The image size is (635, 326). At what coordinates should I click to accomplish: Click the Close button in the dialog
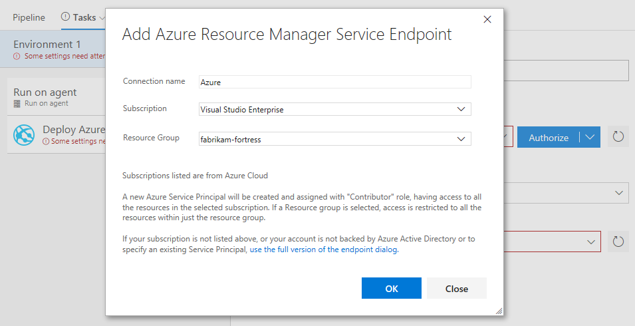pyautogui.click(x=457, y=289)
